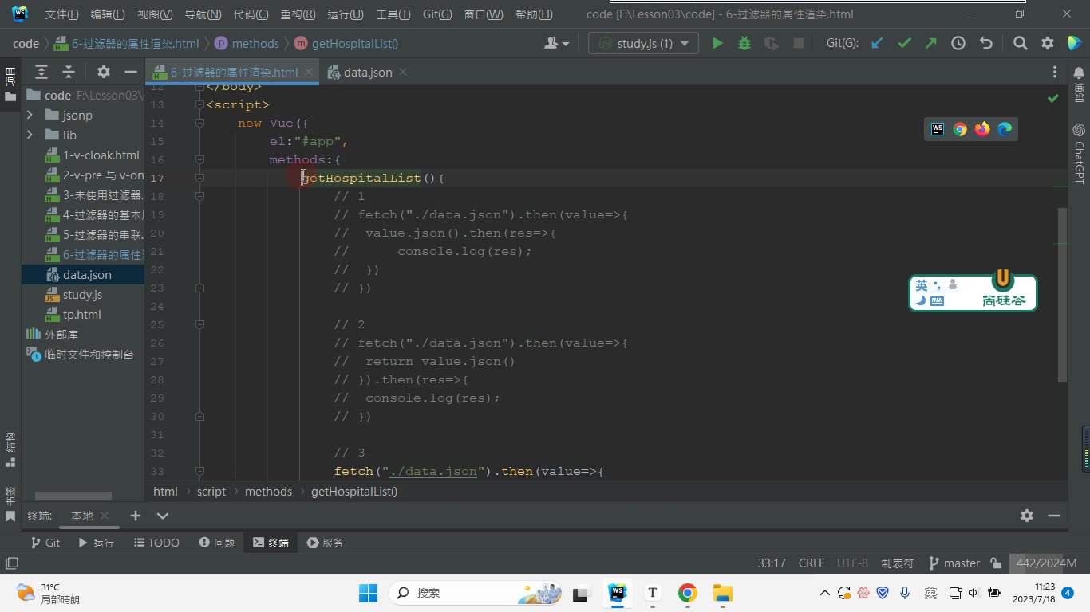Viewport: 1090px width, 612px height.
Task: Open IDE settings gear in top toolbar
Action: click(1048, 44)
